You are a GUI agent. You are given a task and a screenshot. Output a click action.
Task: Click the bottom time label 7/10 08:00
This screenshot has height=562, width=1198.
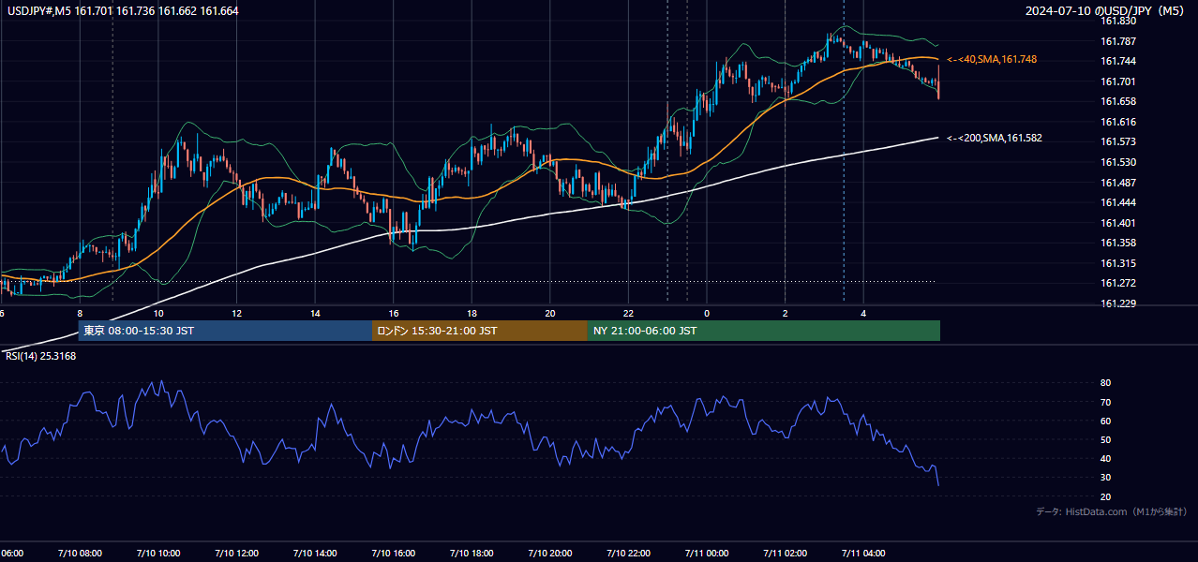[80, 553]
